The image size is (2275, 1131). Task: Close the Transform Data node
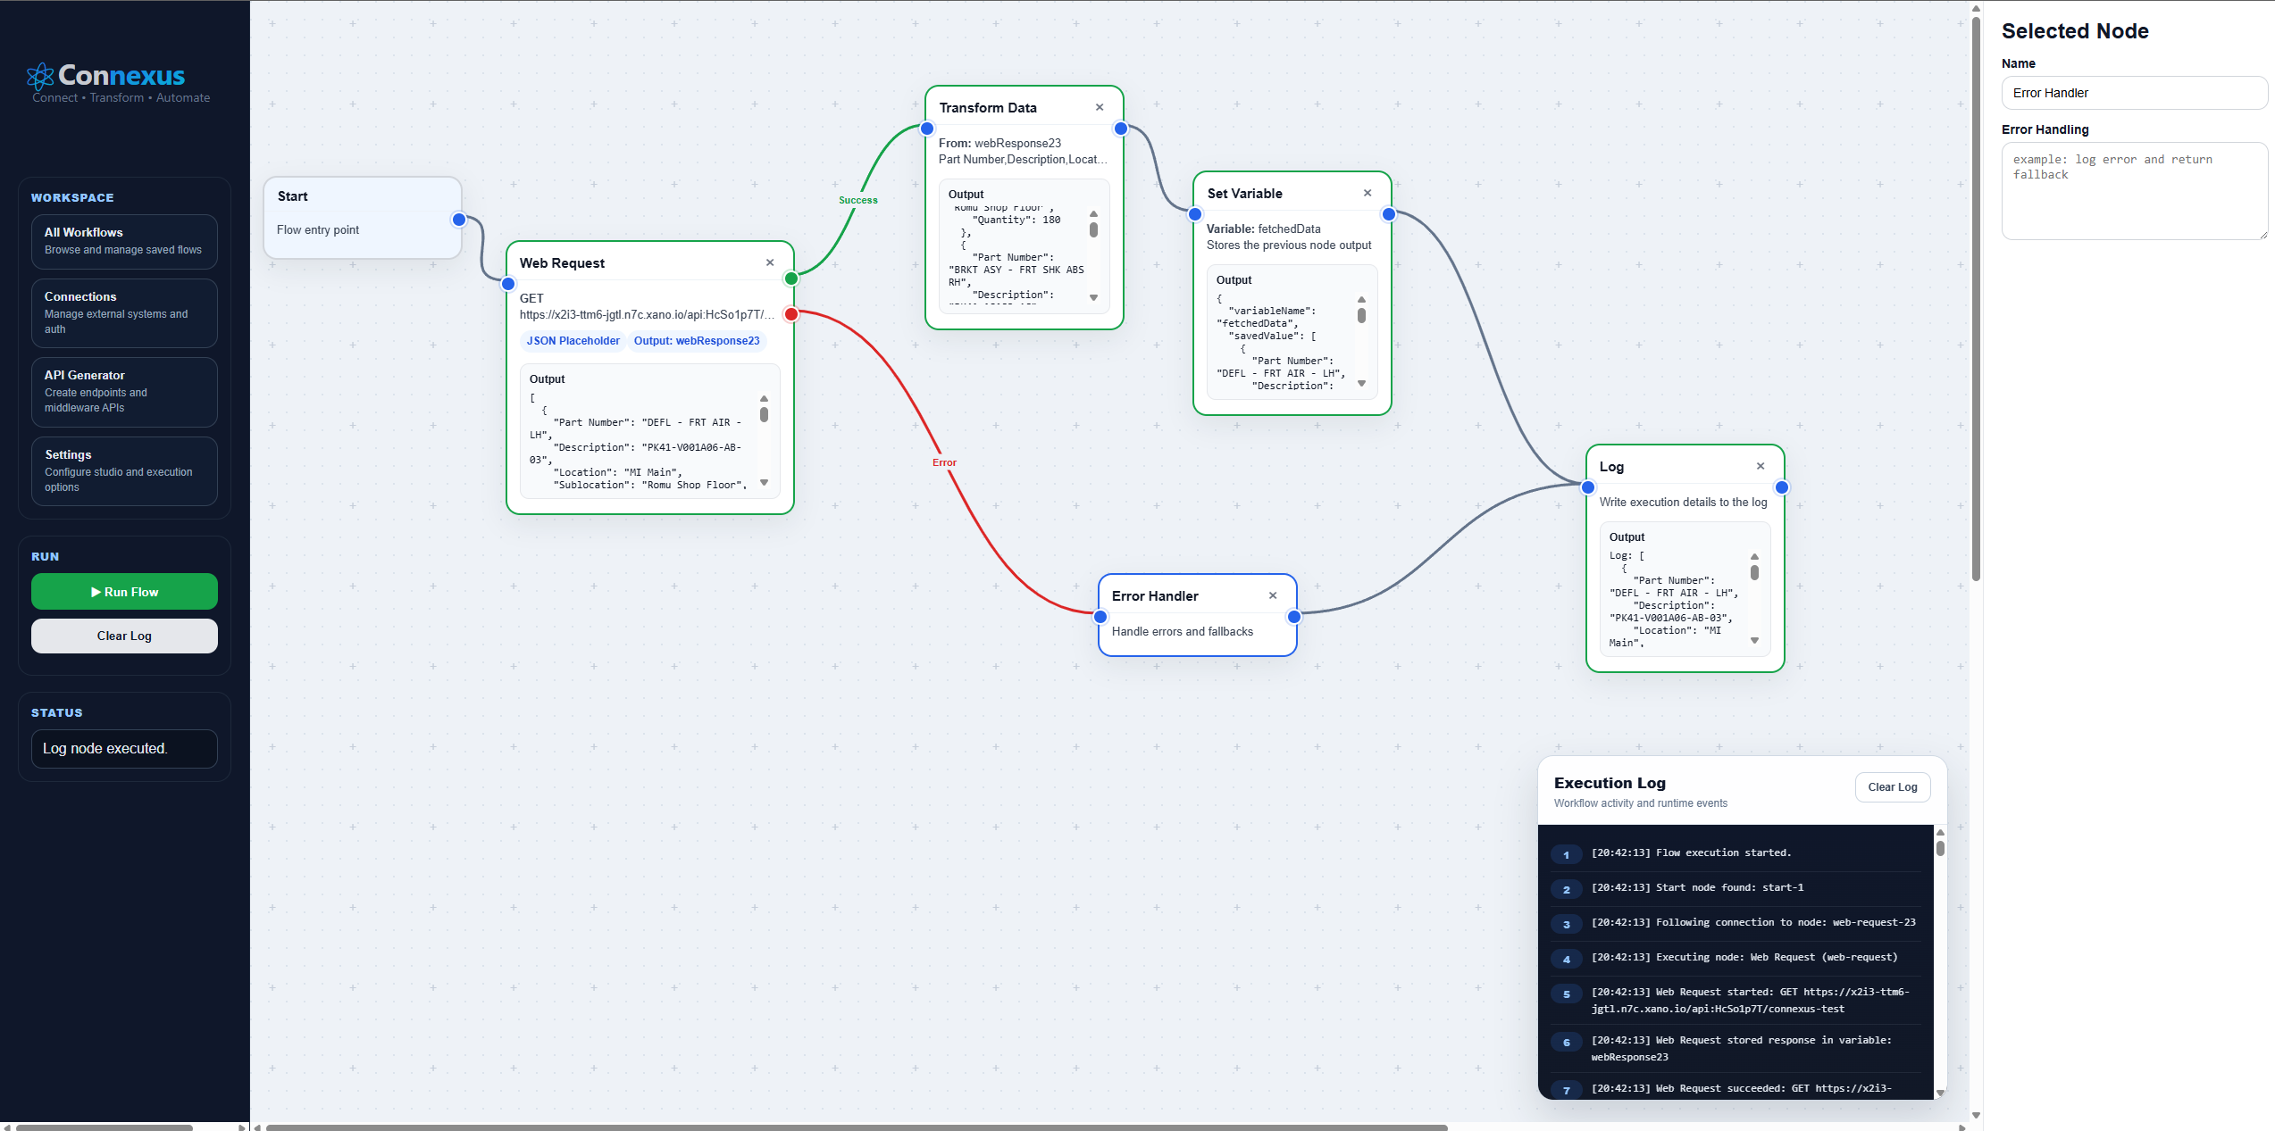point(1100,107)
